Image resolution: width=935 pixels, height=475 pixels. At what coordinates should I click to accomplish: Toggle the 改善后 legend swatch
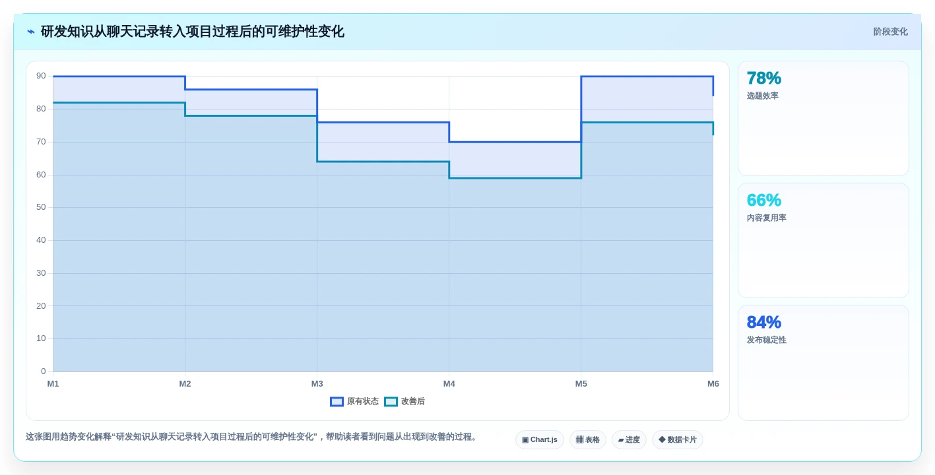(391, 402)
